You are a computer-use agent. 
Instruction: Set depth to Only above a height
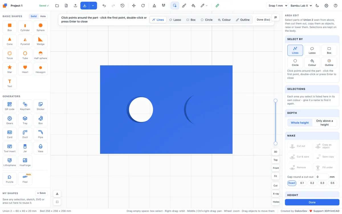[325, 123]
